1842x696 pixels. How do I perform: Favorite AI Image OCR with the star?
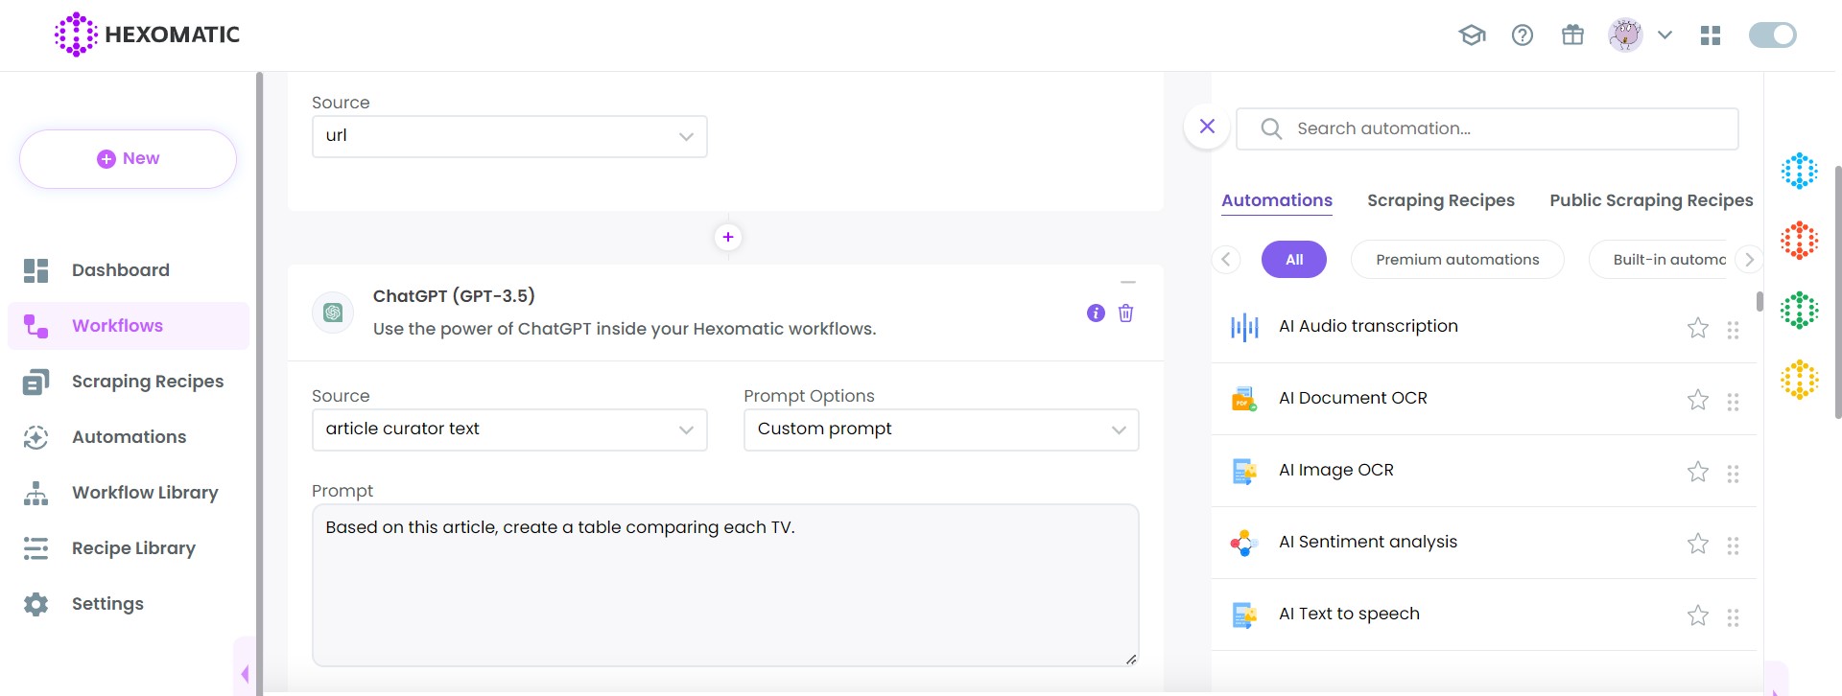(1698, 472)
